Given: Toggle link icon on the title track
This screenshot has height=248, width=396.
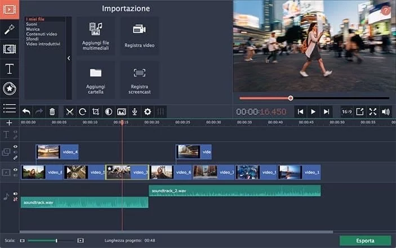Looking at the screenshot, I should [x=15, y=137].
